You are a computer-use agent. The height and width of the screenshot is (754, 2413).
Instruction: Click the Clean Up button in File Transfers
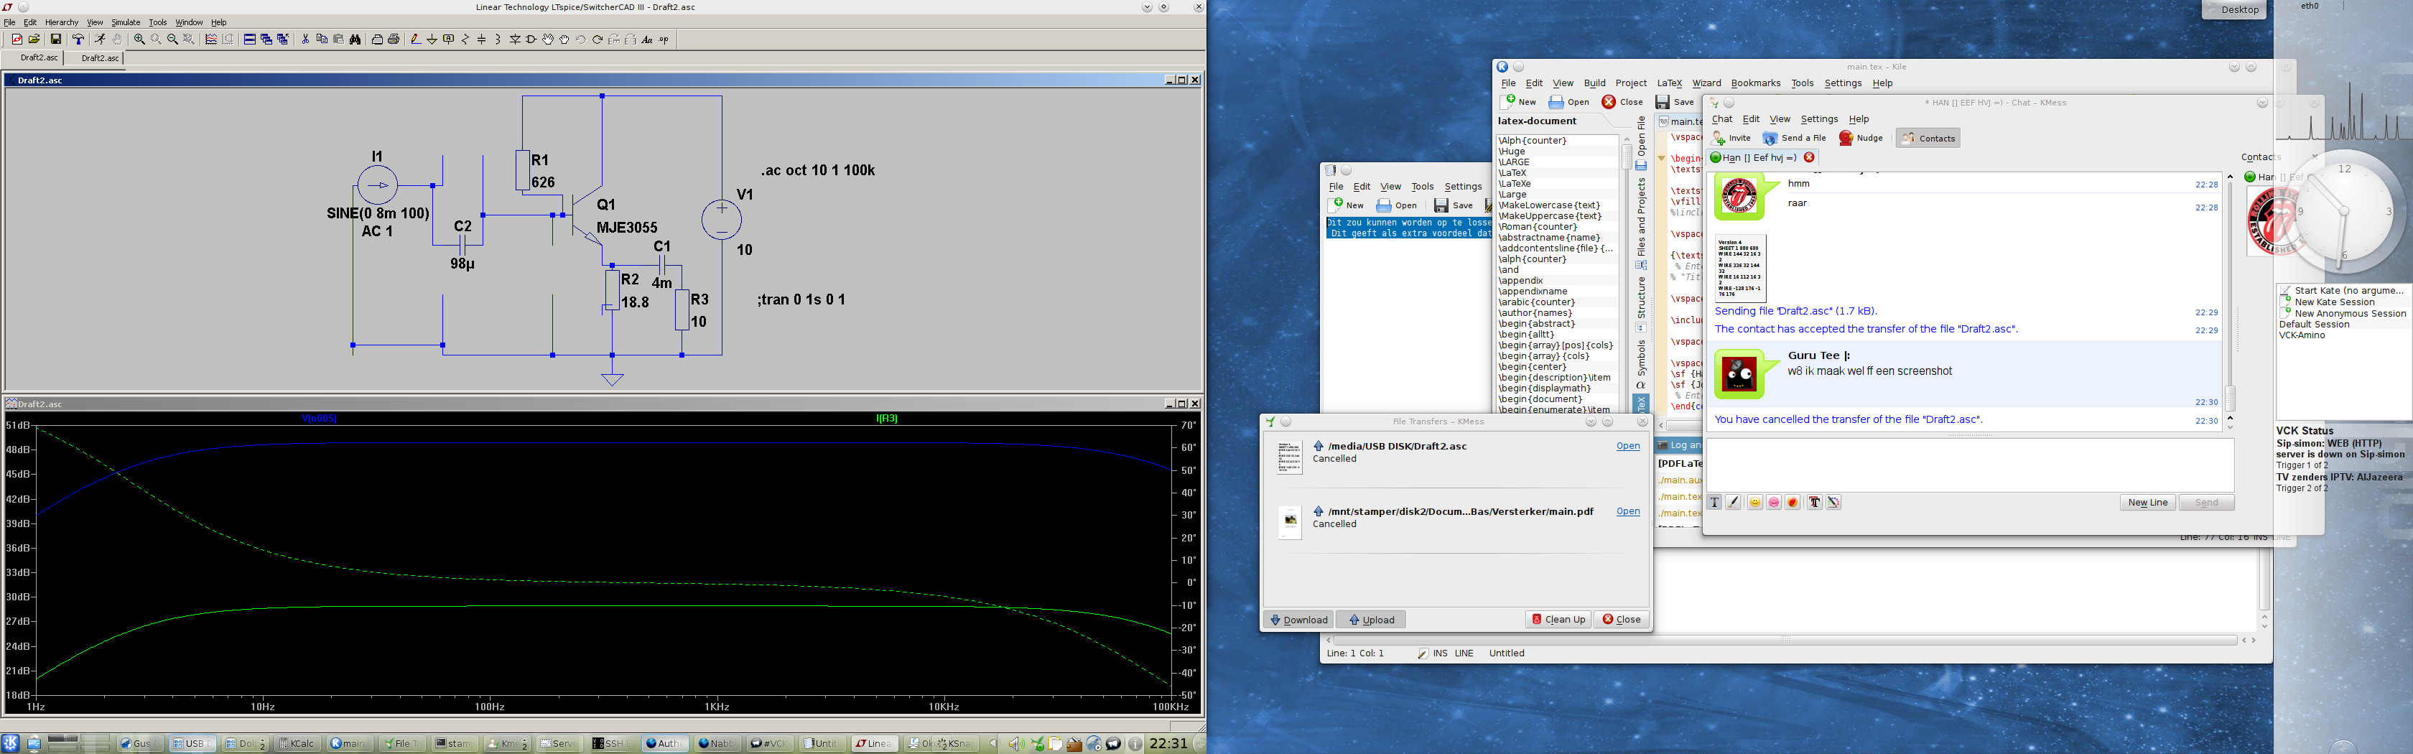1558,619
